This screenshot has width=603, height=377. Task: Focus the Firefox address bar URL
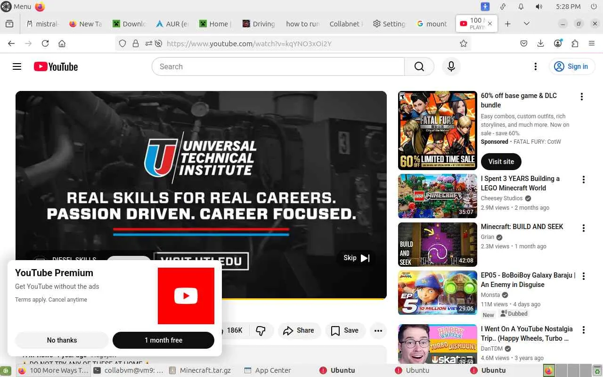coord(292,43)
